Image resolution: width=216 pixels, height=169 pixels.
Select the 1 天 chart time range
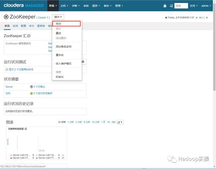103,122
